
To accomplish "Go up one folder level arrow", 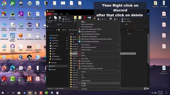I will coord(56,30).
